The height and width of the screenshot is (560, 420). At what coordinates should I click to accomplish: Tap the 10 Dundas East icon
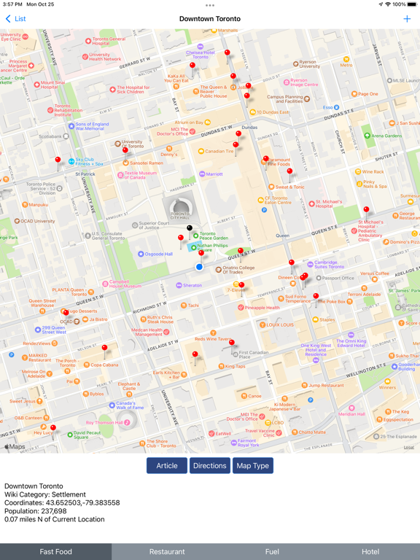point(252,112)
